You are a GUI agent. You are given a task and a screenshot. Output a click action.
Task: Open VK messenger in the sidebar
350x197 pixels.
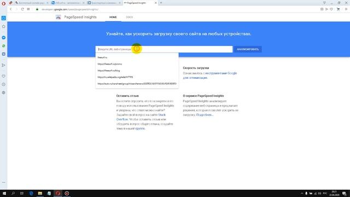coord(4,54)
